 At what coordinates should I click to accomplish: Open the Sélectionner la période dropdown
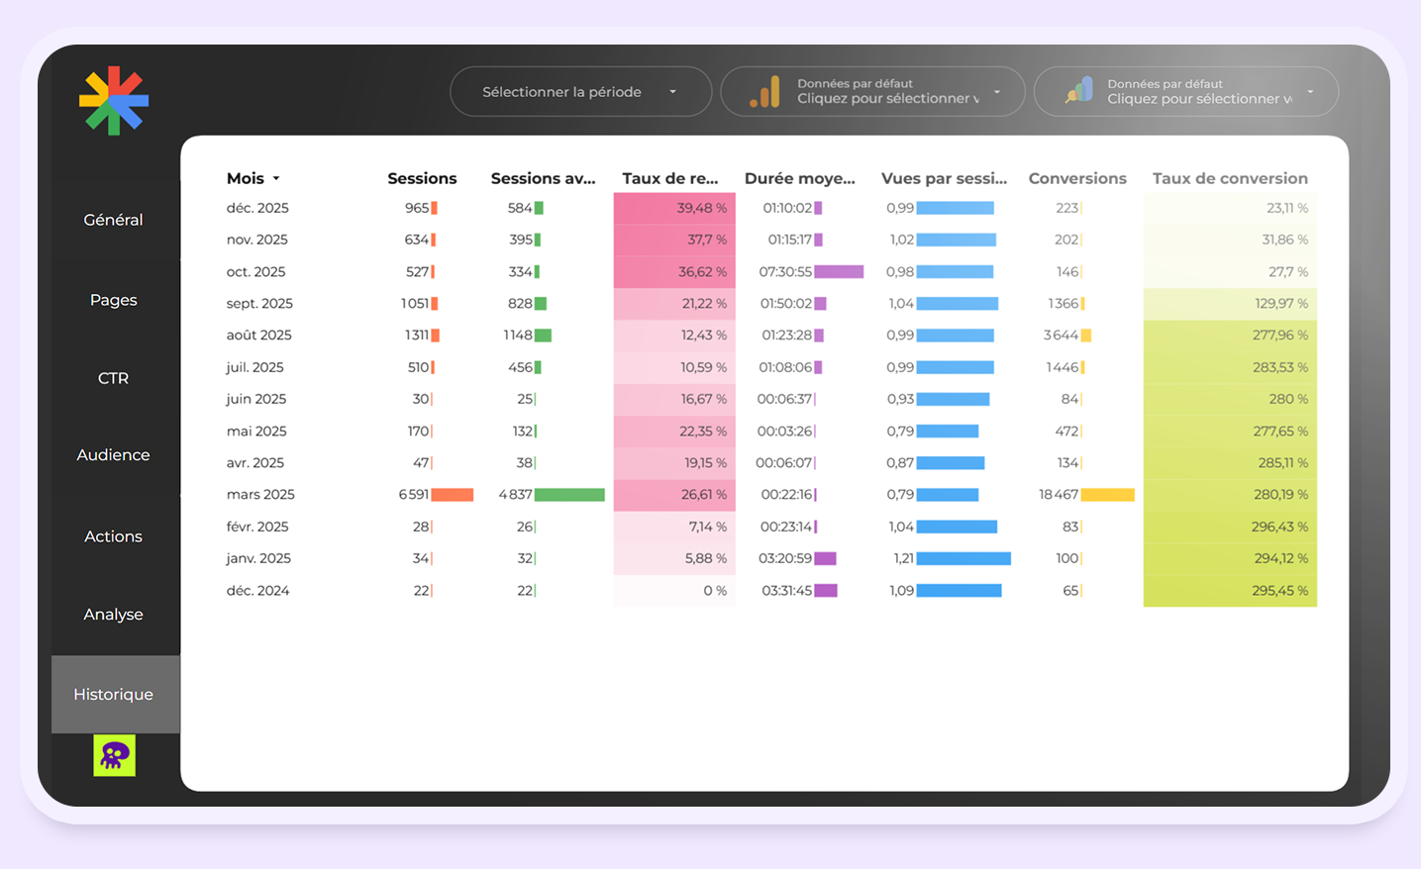click(x=580, y=92)
